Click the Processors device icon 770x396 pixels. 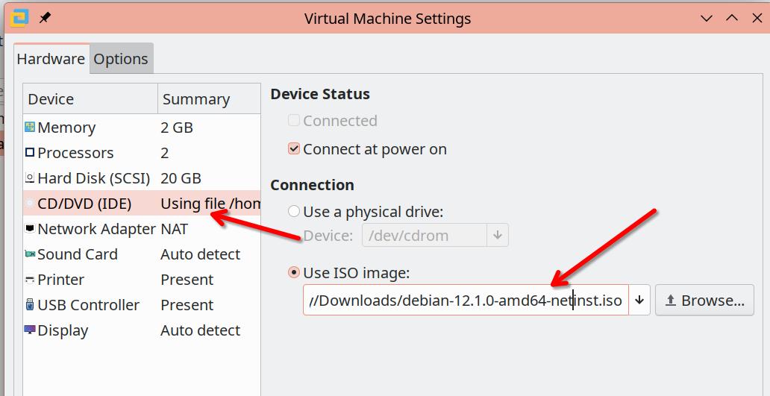(x=30, y=153)
